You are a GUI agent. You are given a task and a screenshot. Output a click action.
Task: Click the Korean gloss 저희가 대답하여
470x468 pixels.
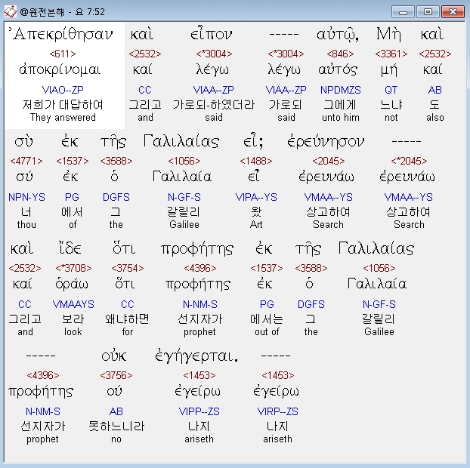[63, 105]
